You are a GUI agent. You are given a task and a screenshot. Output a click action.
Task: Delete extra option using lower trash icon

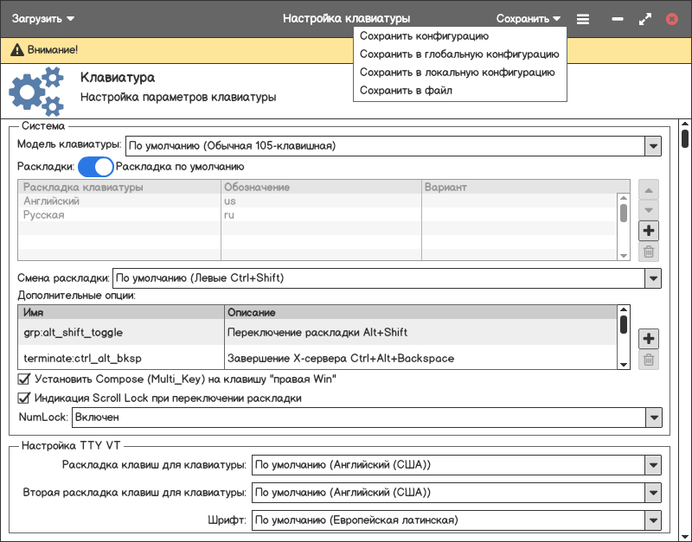[648, 360]
